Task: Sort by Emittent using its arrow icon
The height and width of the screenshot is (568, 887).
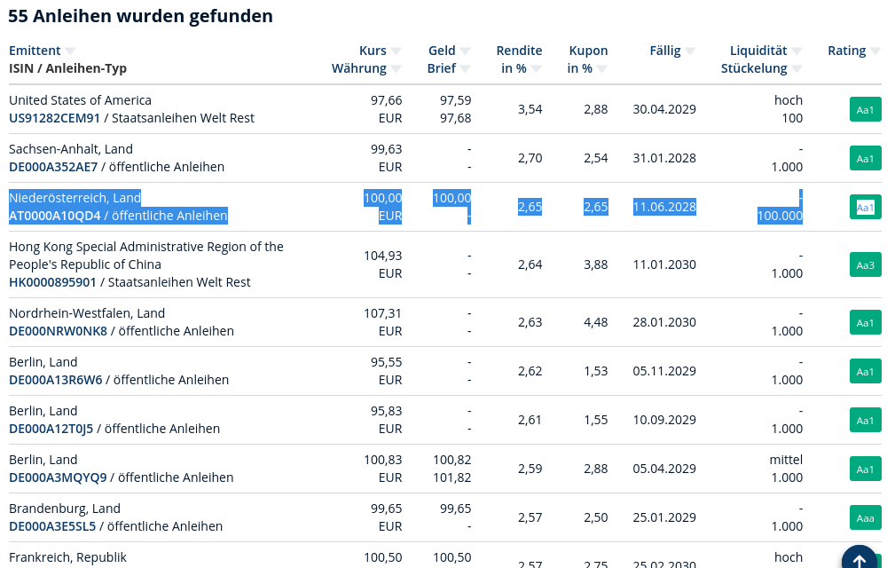Action: [x=70, y=51]
